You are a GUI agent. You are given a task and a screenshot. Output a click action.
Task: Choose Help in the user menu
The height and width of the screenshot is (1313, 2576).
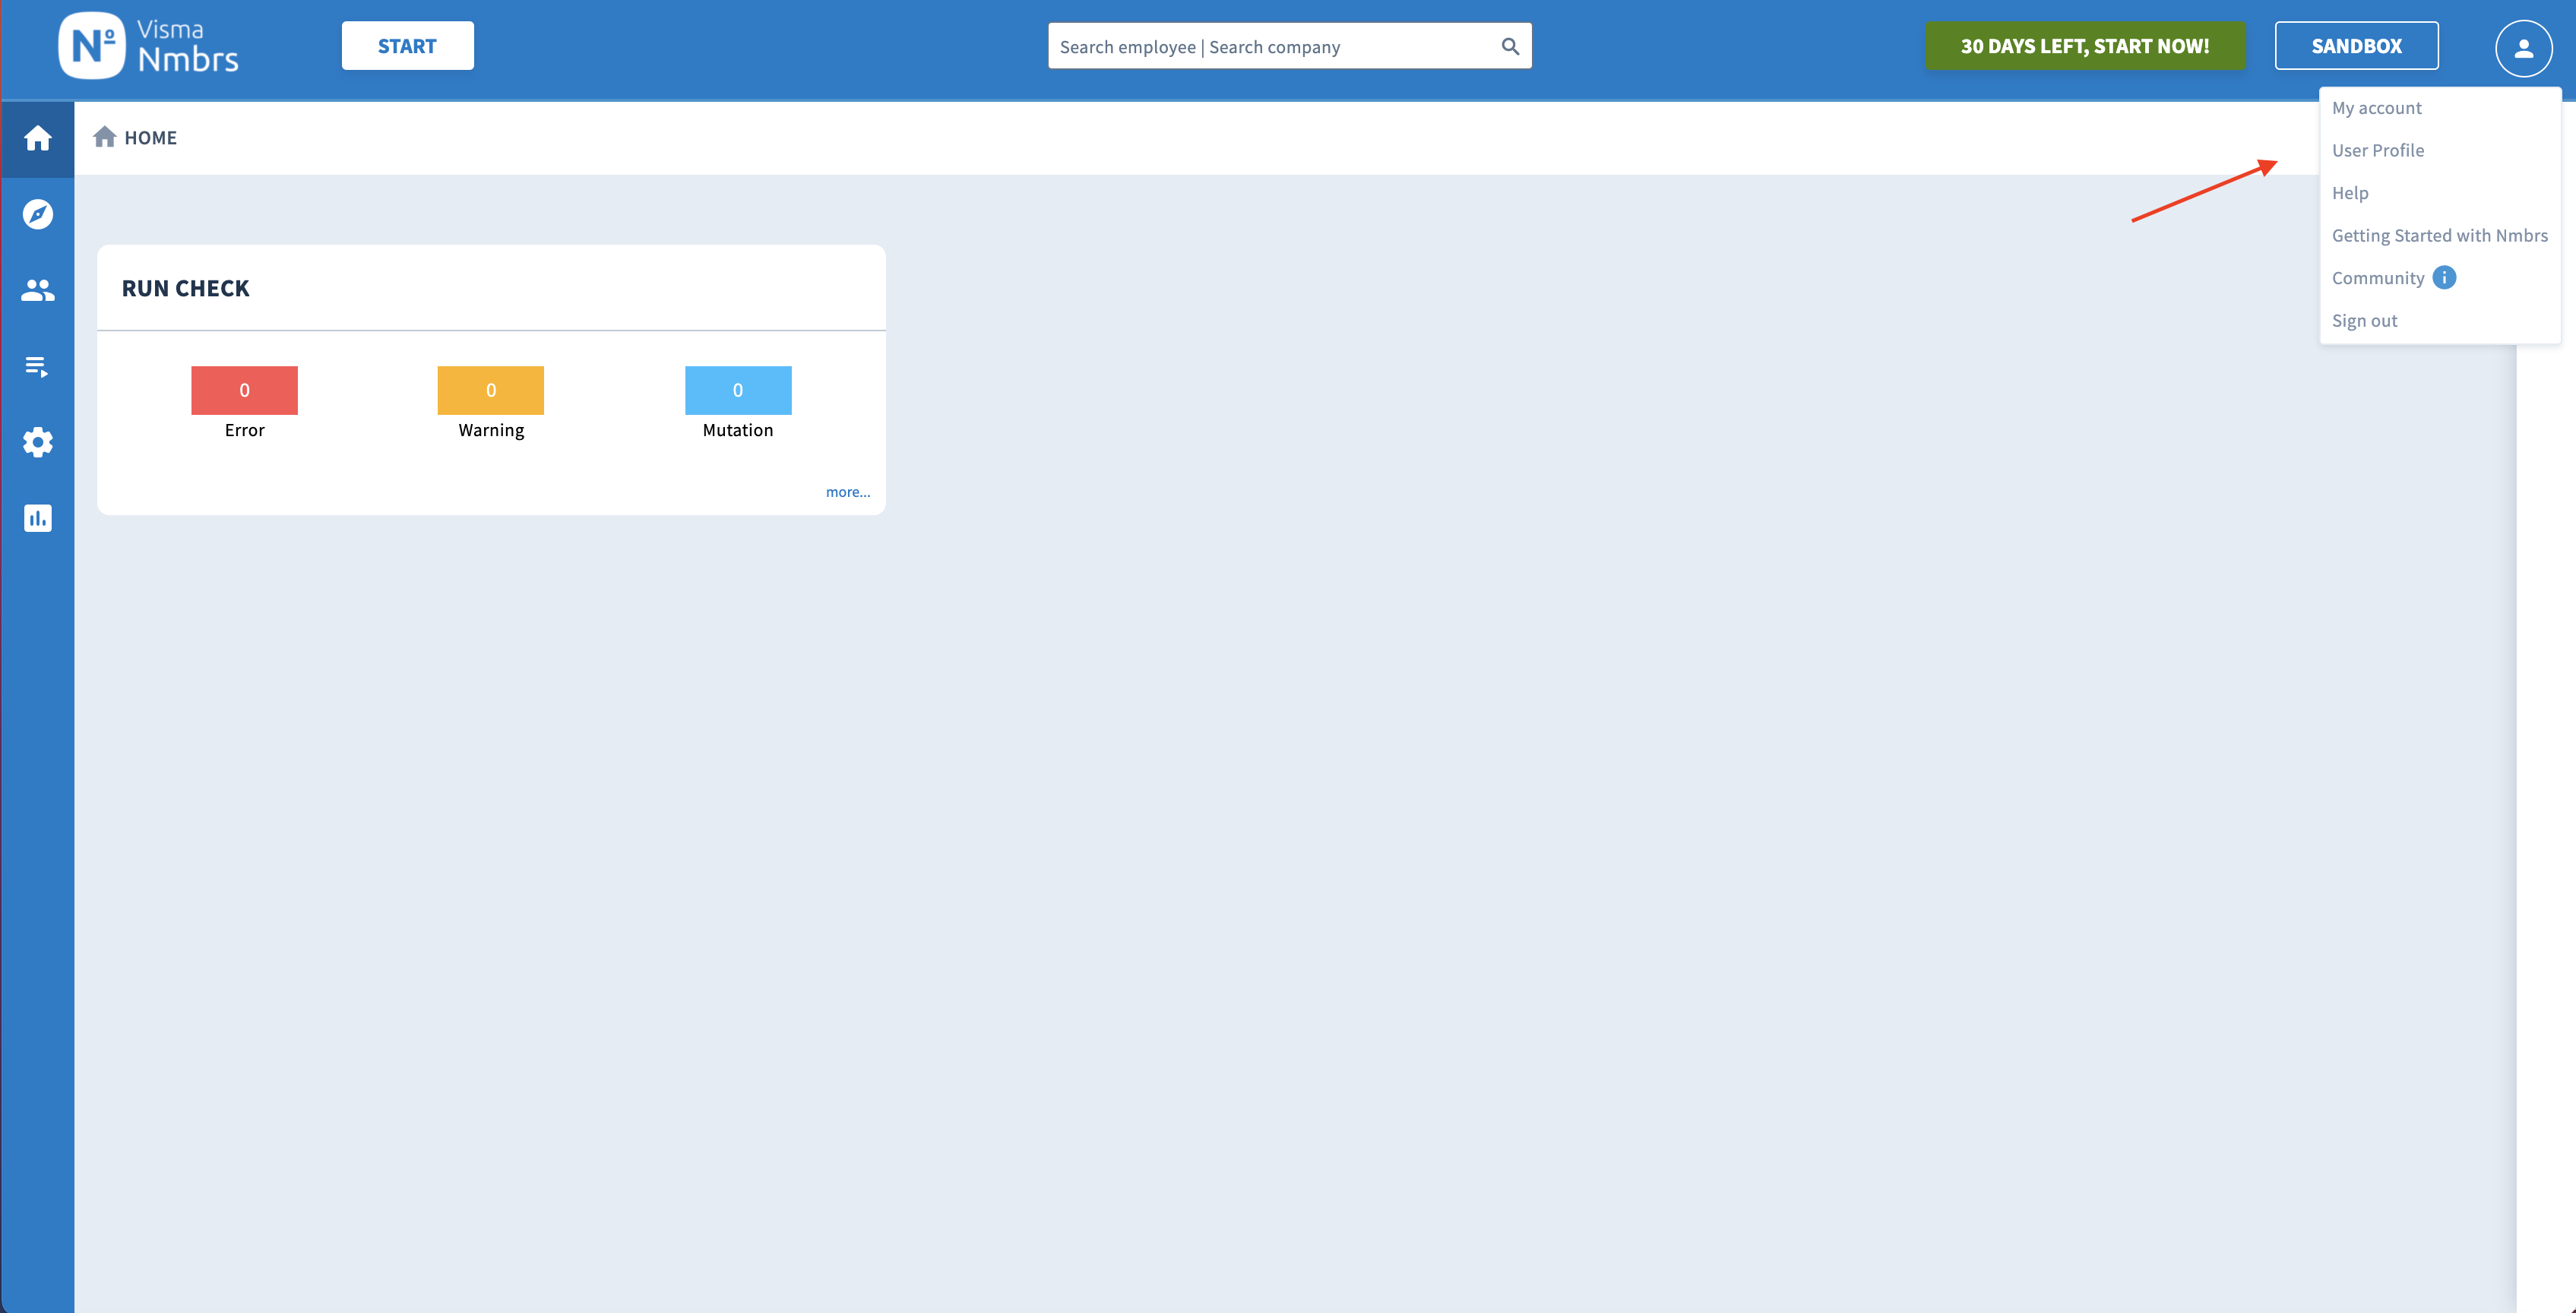[x=2349, y=193]
